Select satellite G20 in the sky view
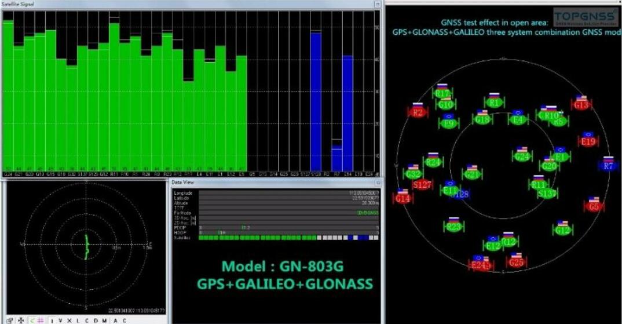Image resolution: width=622 pixels, height=324 pixels. tap(550, 166)
